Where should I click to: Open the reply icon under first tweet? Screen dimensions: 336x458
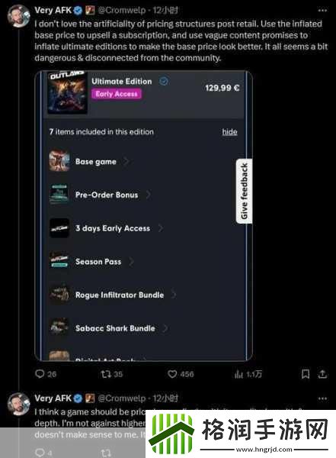[x=40, y=374]
